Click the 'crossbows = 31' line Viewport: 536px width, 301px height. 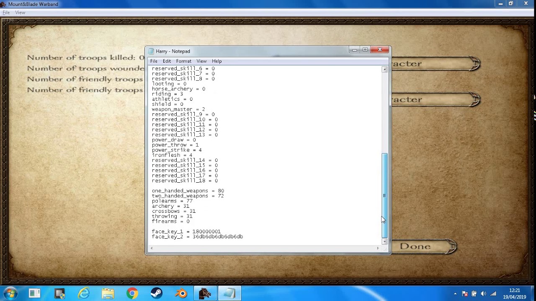(x=173, y=211)
